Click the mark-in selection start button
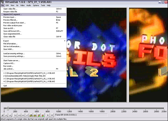This screenshot has width=168, height=121. [x=48, y=115]
